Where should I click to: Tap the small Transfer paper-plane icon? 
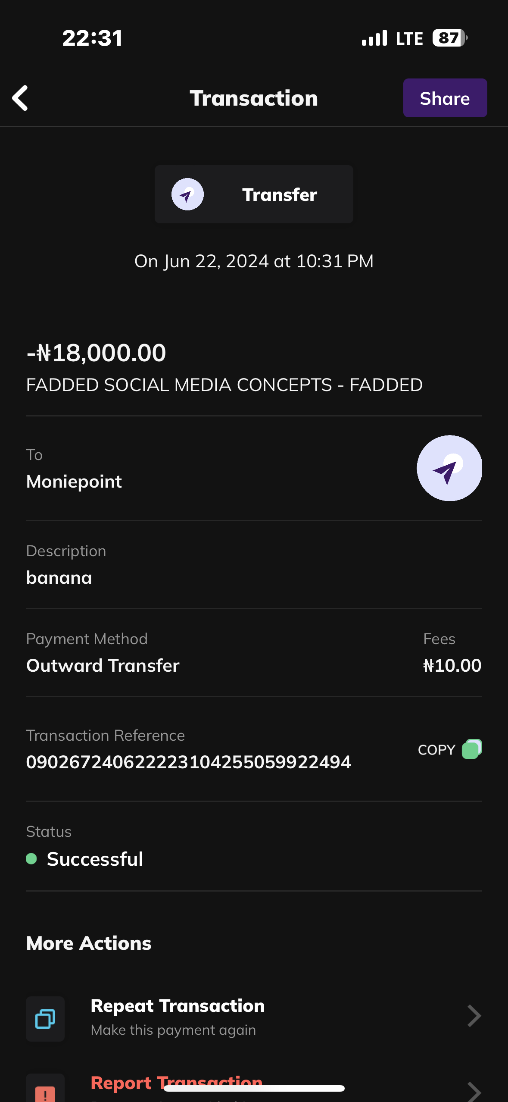[187, 194]
